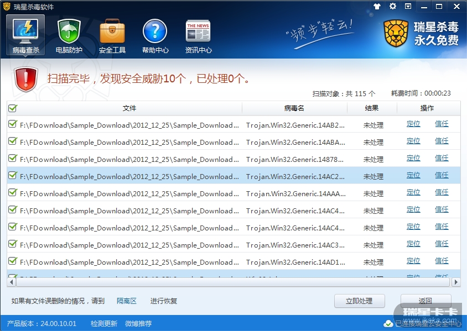Click the 扫描对象：共 115 个 text
467x331 pixels.
(344, 94)
